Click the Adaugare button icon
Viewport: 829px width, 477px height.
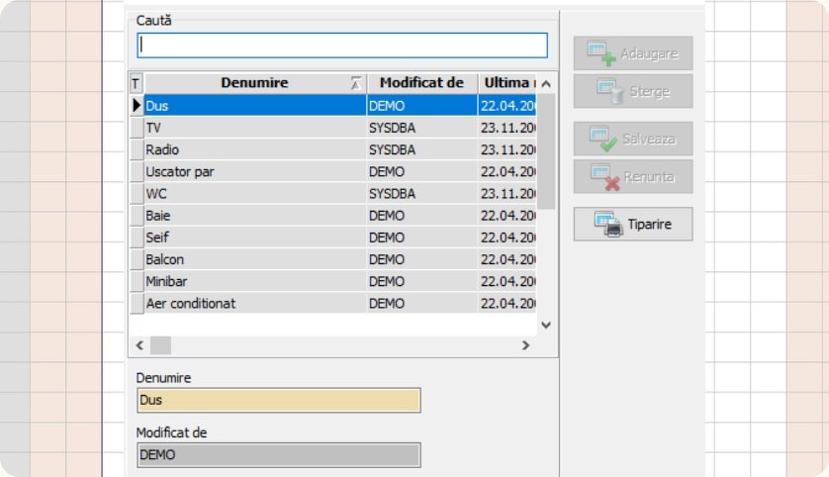[601, 53]
